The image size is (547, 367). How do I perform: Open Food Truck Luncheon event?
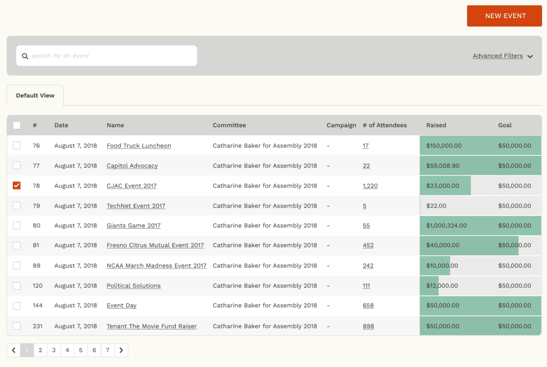pyautogui.click(x=139, y=146)
